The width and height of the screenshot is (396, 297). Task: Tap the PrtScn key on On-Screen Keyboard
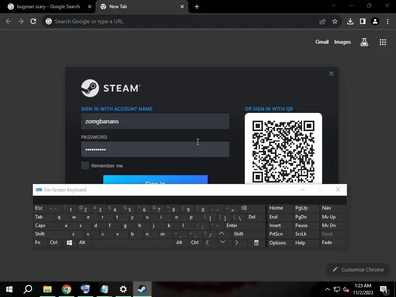point(280,234)
